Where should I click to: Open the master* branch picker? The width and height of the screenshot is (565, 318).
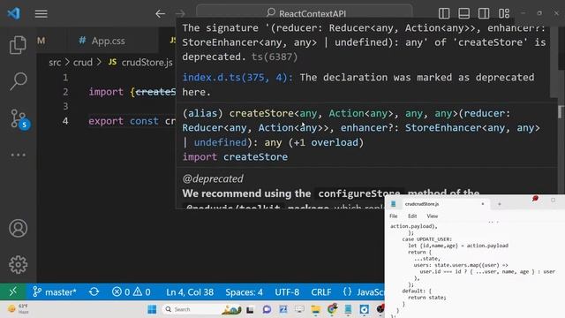pos(55,291)
